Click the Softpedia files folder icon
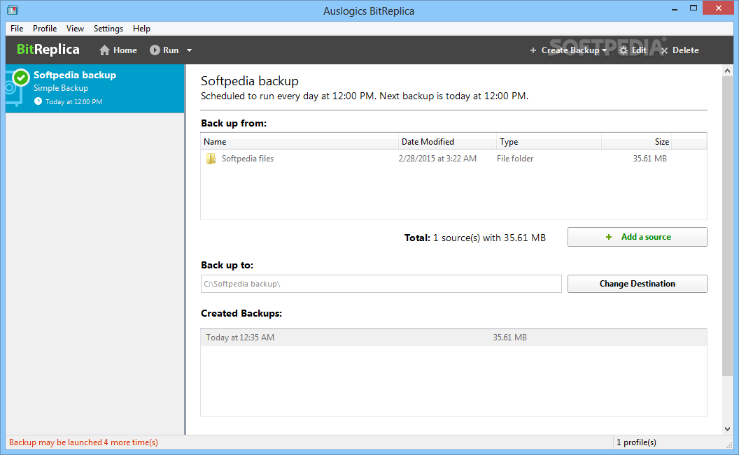Screen dimensions: 739x455 pyautogui.click(x=211, y=159)
